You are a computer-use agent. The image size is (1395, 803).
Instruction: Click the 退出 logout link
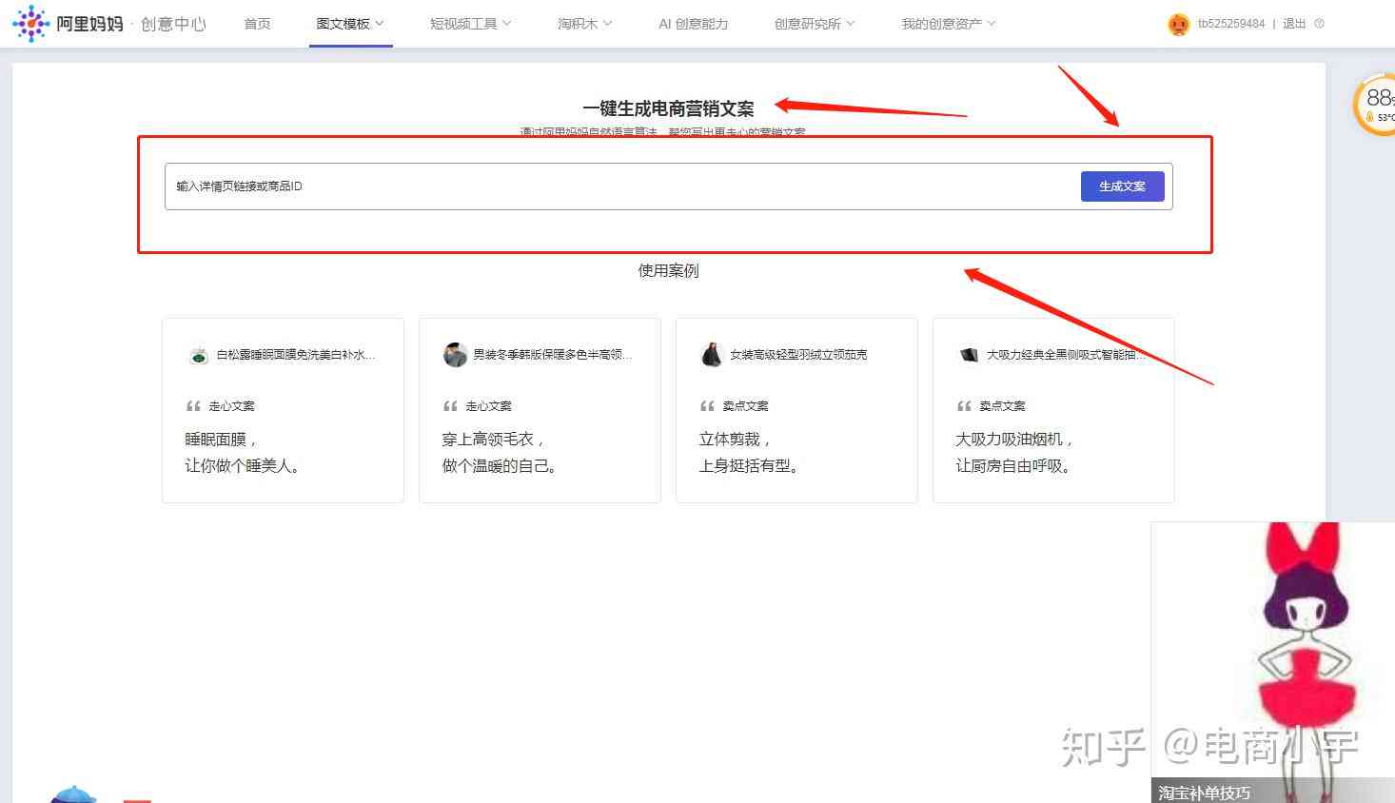pyautogui.click(x=1294, y=24)
